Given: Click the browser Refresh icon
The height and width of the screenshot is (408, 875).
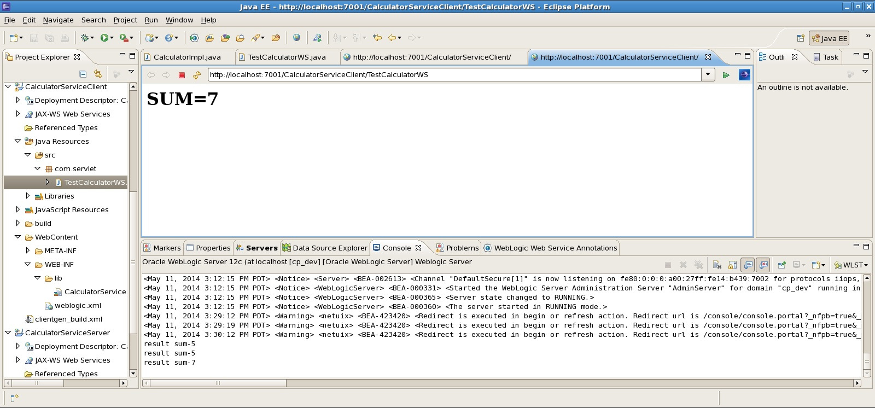Looking at the screenshot, I should click(x=197, y=75).
